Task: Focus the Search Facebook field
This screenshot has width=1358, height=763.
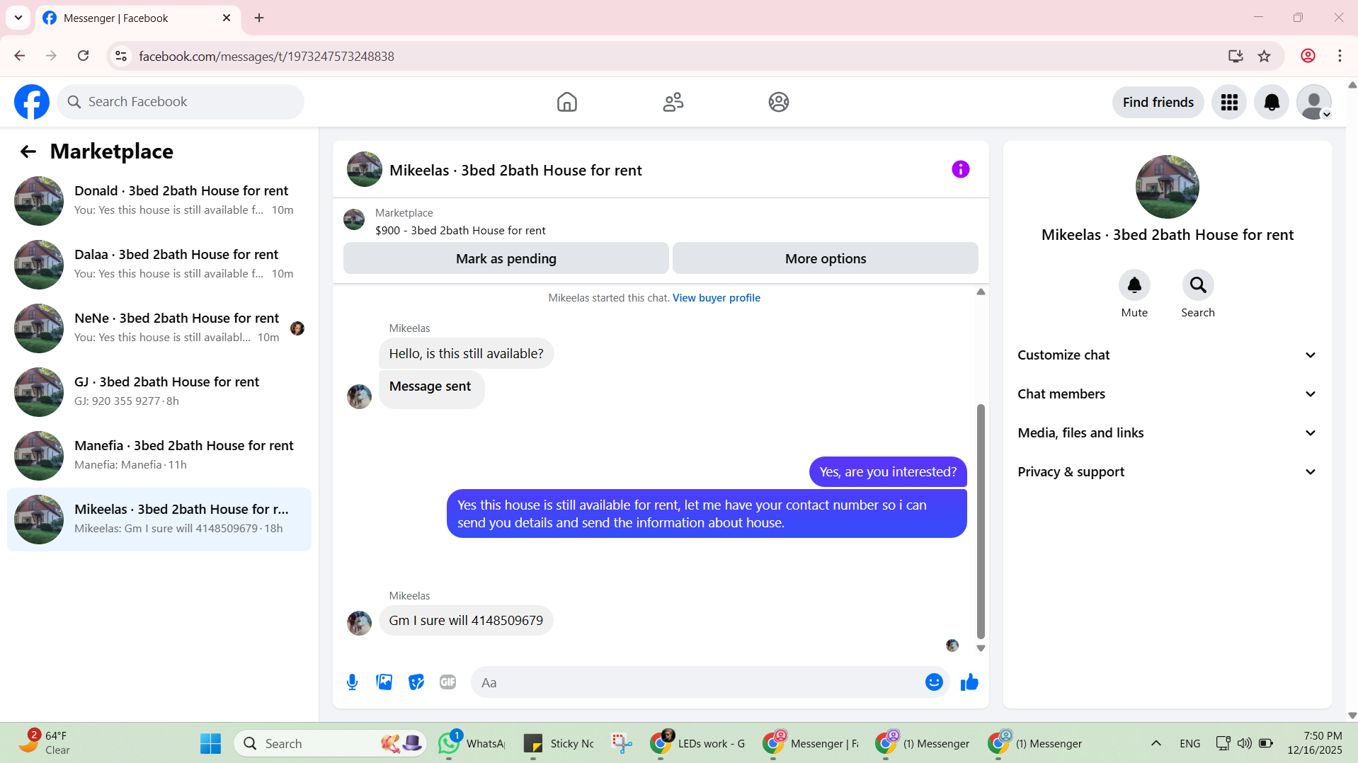Action: [x=181, y=102]
